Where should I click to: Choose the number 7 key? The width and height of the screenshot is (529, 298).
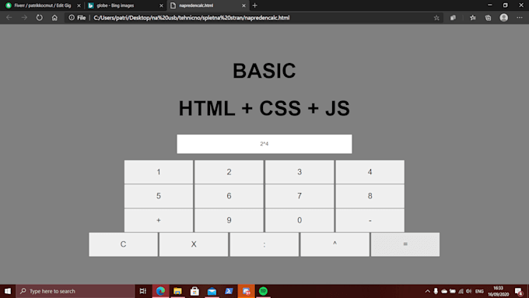[x=300, y=196]
